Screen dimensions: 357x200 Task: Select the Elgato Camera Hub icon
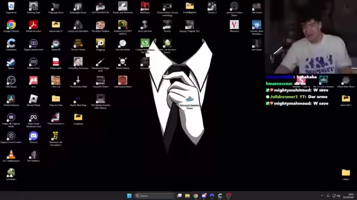(33, 43)
